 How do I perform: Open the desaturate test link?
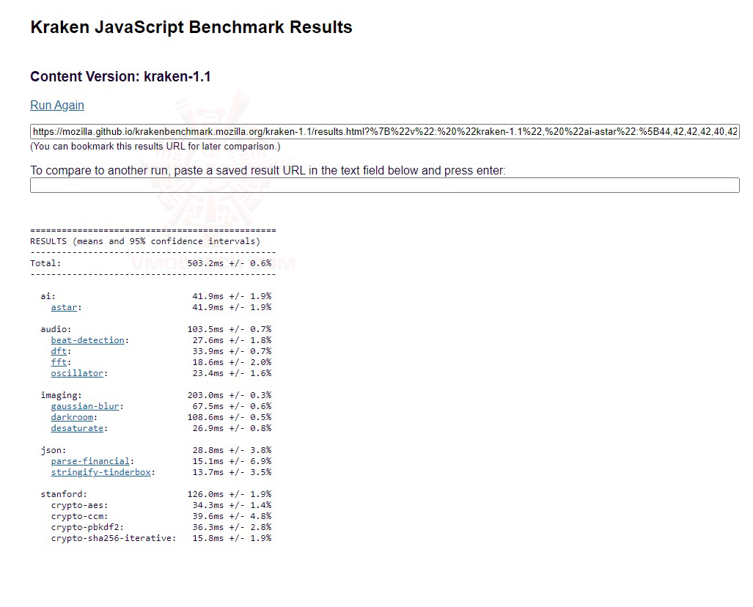77,428
